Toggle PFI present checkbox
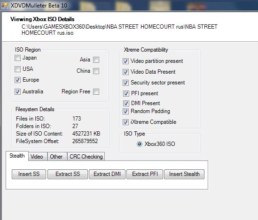Screen dimensions: 258x220 [x=126, y=94]
